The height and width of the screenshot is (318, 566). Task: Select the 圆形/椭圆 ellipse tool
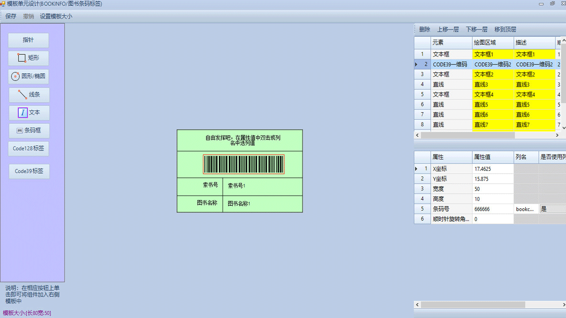pos(29,76)
